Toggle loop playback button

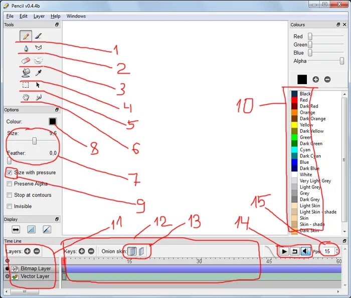pyautogui.click(x=295, y=251)
